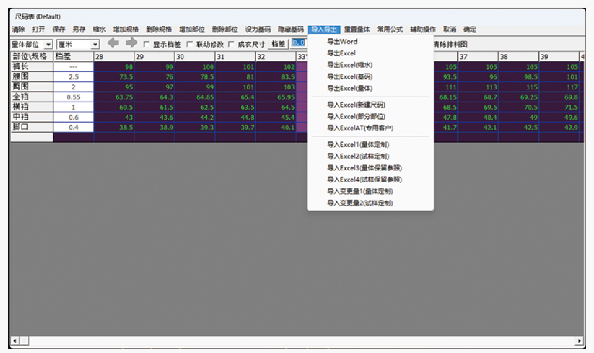
Task: Enable the 显示档差 checkbox
Action: point(147,45)
